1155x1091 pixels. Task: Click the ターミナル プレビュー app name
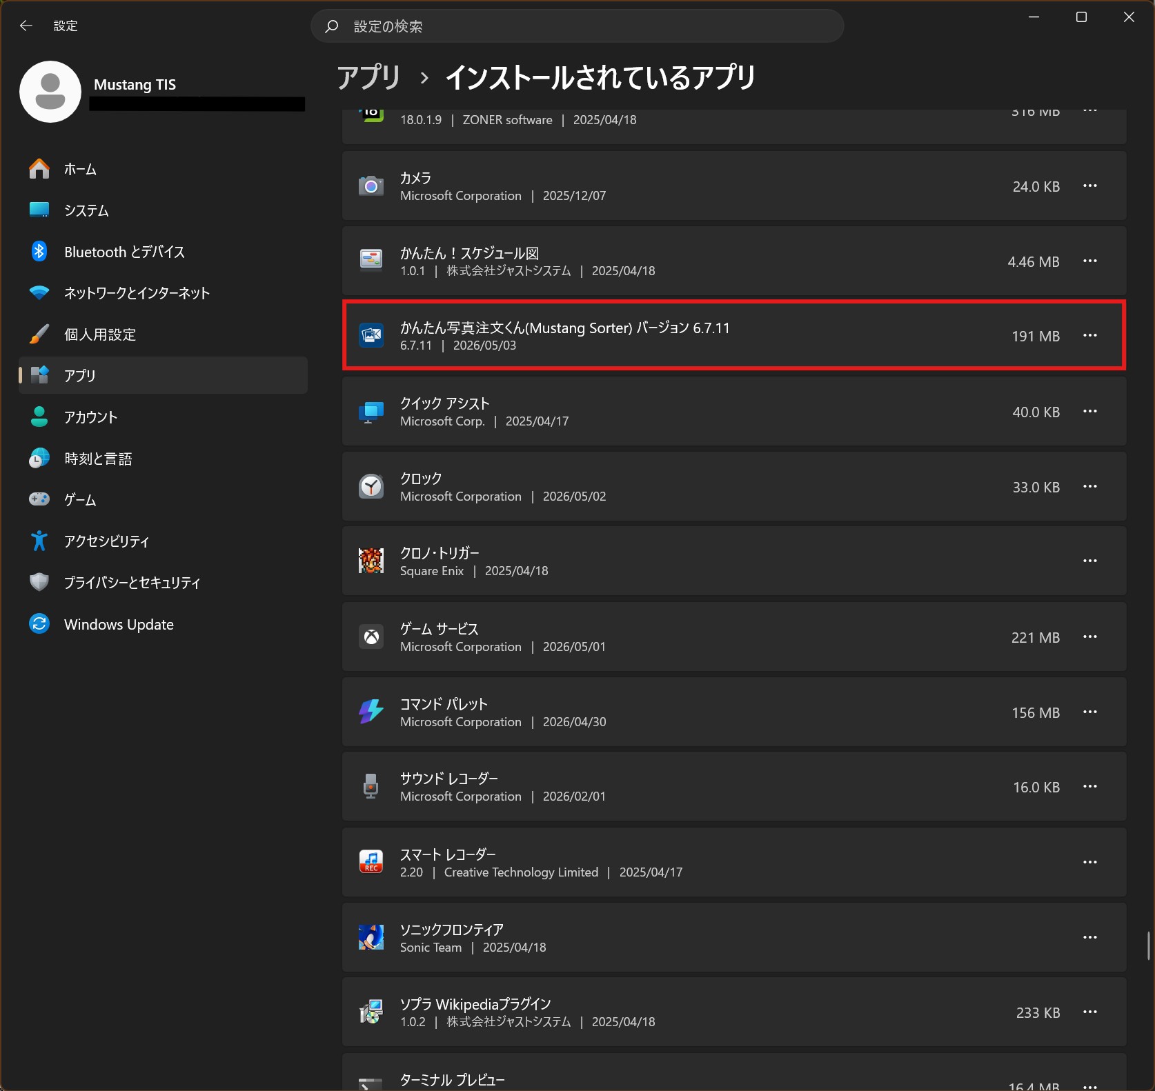coord(453,1079)
